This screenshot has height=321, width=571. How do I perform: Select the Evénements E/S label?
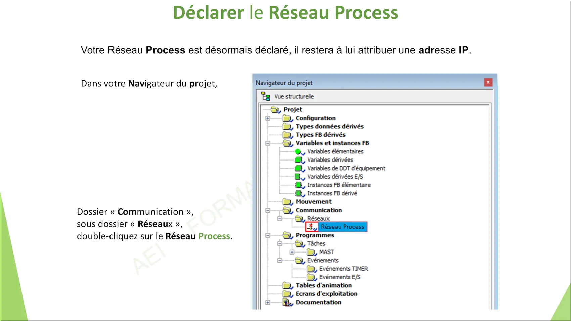point(340,277)
